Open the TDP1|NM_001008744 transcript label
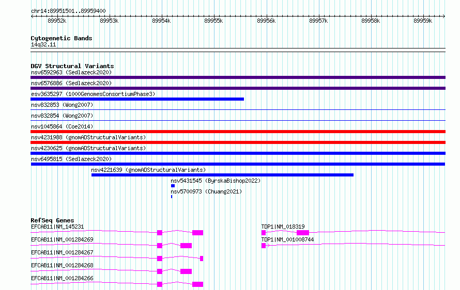 coord(287,239)
